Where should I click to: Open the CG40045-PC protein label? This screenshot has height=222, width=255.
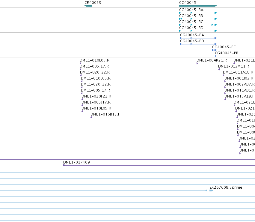tap(224, 47)
